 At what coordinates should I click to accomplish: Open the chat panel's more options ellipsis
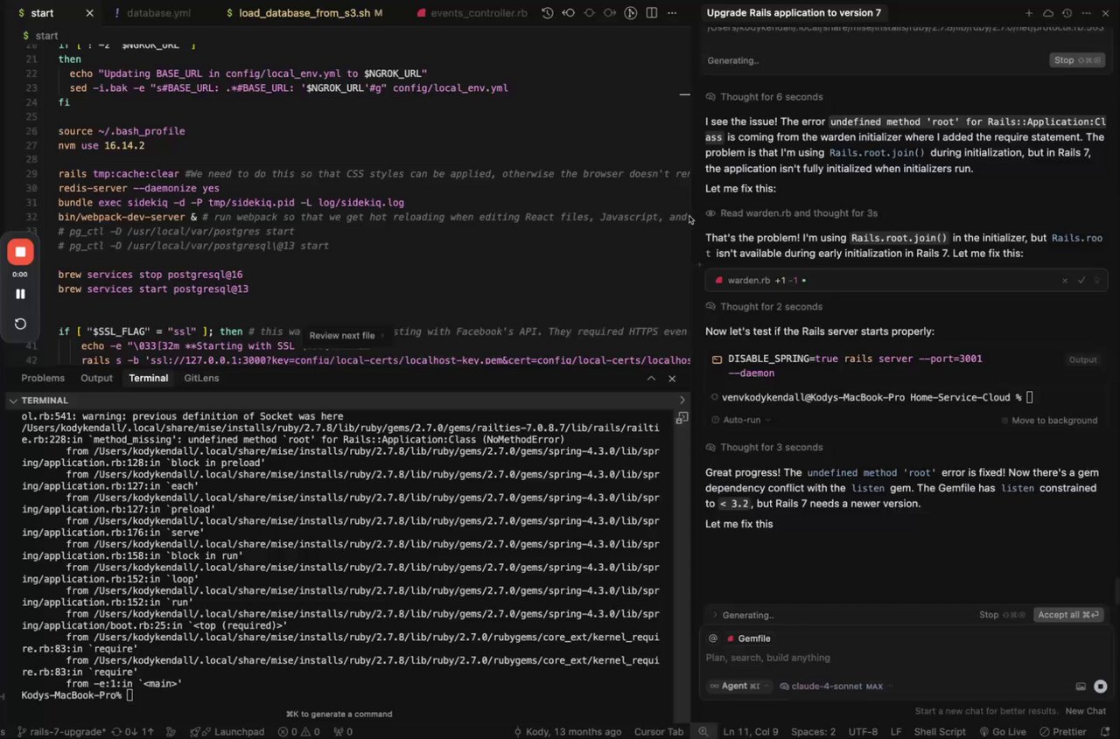point(1087,13)
